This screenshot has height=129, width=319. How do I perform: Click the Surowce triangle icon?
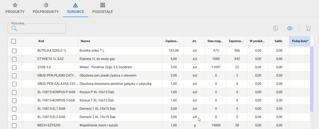[x=75, y=5]
